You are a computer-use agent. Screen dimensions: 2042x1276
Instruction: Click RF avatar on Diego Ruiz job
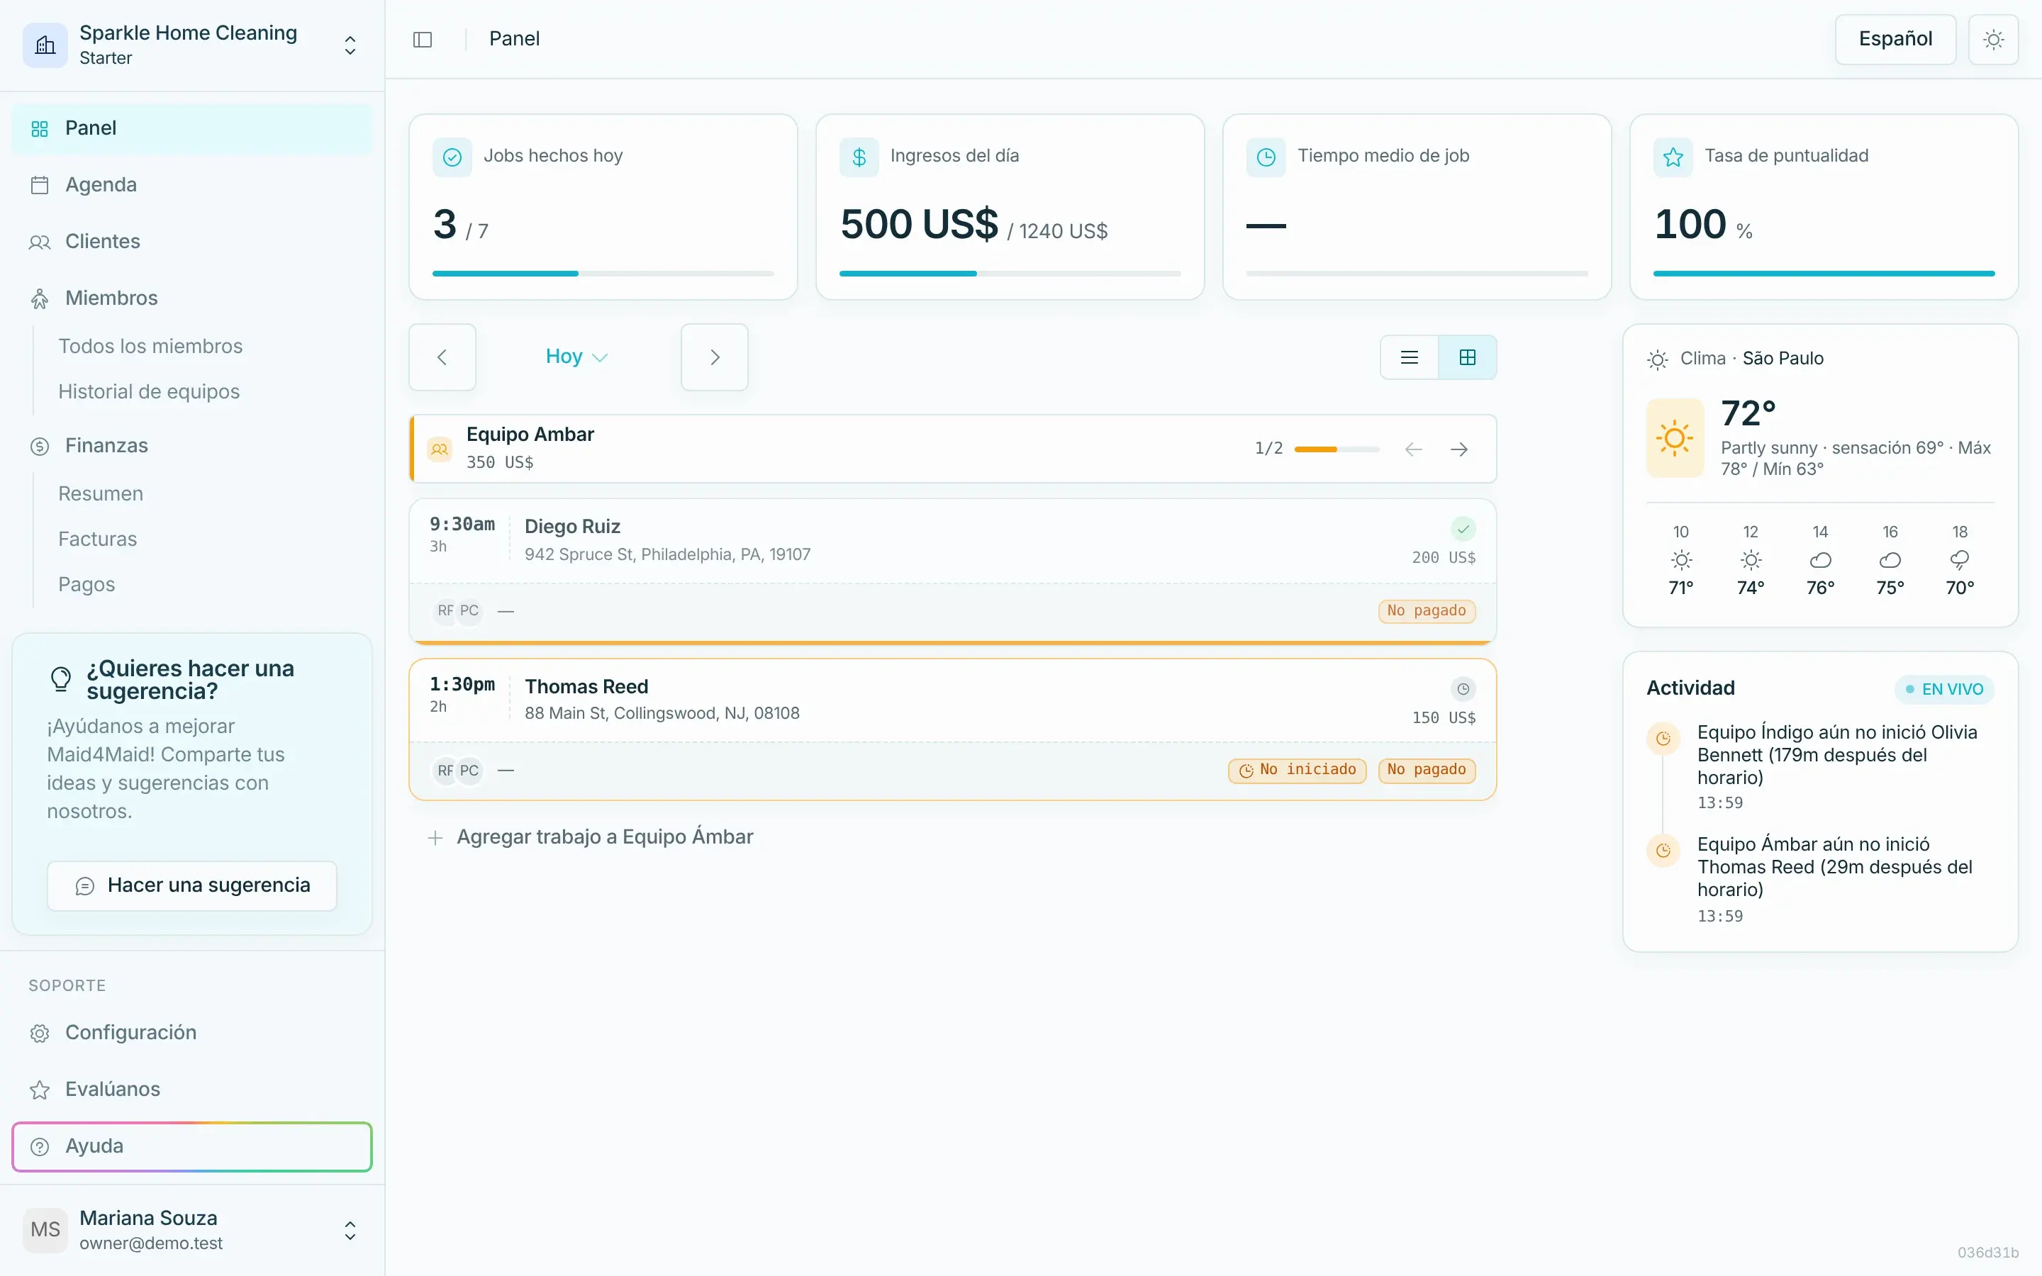[x=444, y=610]
